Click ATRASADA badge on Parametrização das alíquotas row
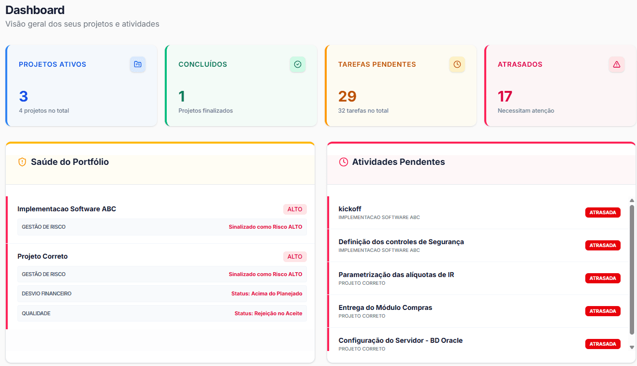 point(603,278)
